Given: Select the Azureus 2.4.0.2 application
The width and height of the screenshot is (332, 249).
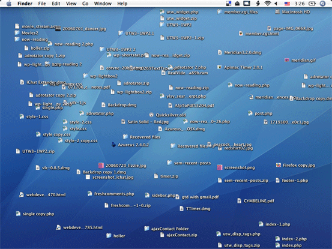Looking at the screenshot, I should (x=130, y=145).
